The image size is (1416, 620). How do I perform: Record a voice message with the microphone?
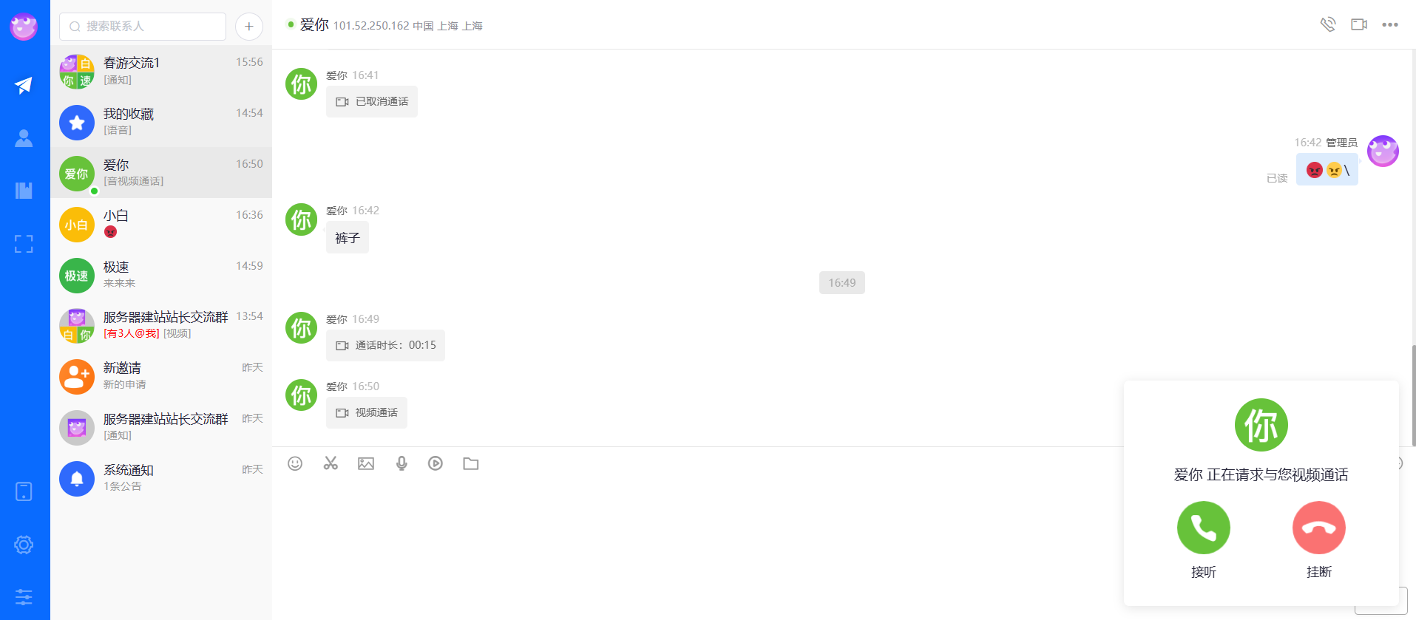[402, 463]
